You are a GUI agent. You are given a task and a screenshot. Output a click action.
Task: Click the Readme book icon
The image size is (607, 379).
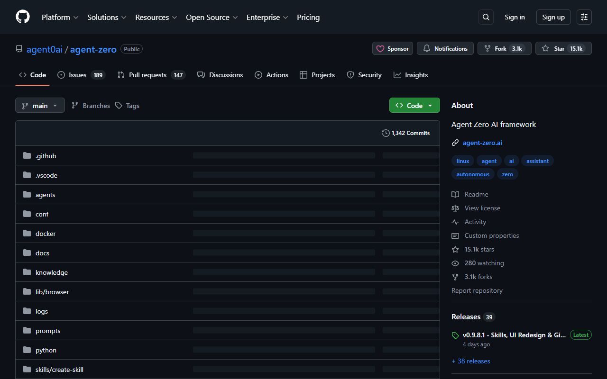point(455,194)
